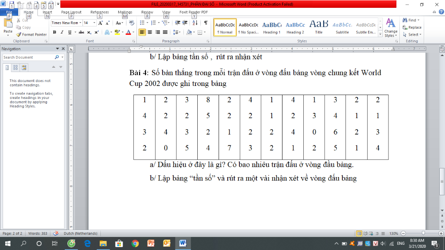Viewport: 445px width, 250px height.
Task: Toggle Superscript formatting
Action: 96,32
